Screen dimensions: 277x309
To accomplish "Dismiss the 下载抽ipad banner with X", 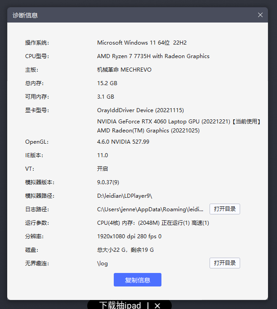I will [x=157, y=305].
